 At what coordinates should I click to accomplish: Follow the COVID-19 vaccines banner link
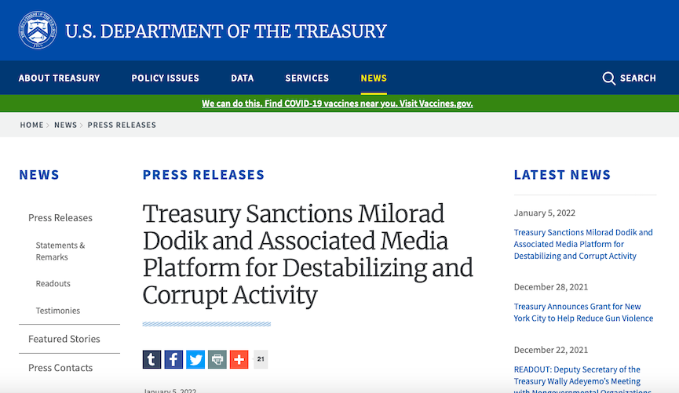click(x=338, y=104)
